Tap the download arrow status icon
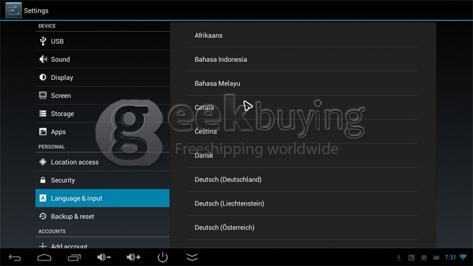473x266 pixels. click(399, 257)
